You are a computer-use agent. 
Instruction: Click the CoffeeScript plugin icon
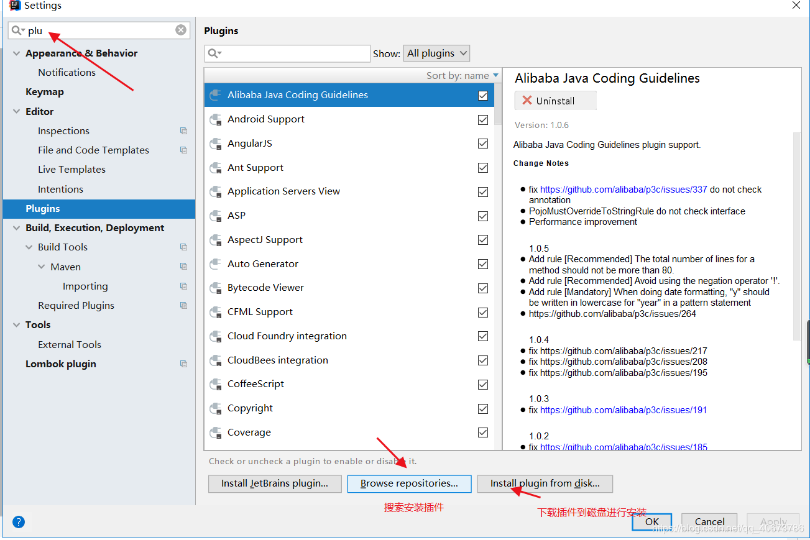216,384
